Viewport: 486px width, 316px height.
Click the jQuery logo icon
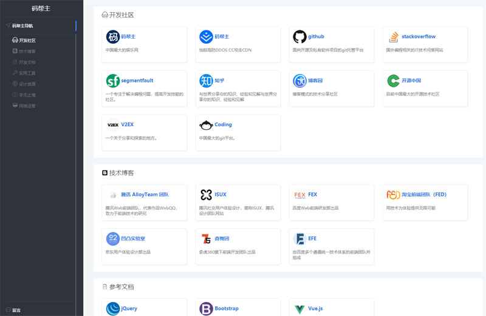click(113, 309)
